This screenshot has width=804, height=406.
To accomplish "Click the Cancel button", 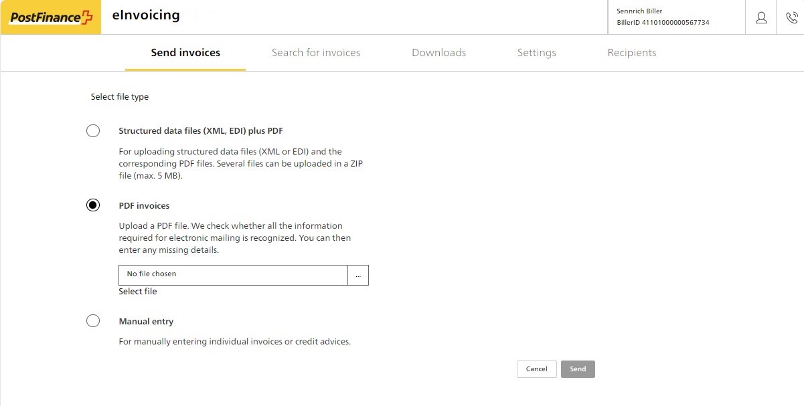I will [x=537, y=369].
